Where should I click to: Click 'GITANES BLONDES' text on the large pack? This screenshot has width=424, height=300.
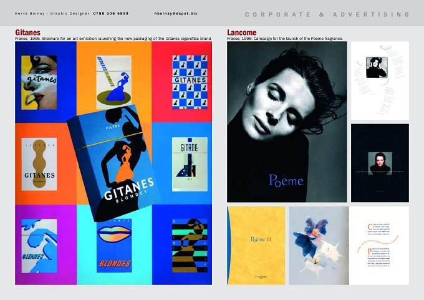click(129, 191)
